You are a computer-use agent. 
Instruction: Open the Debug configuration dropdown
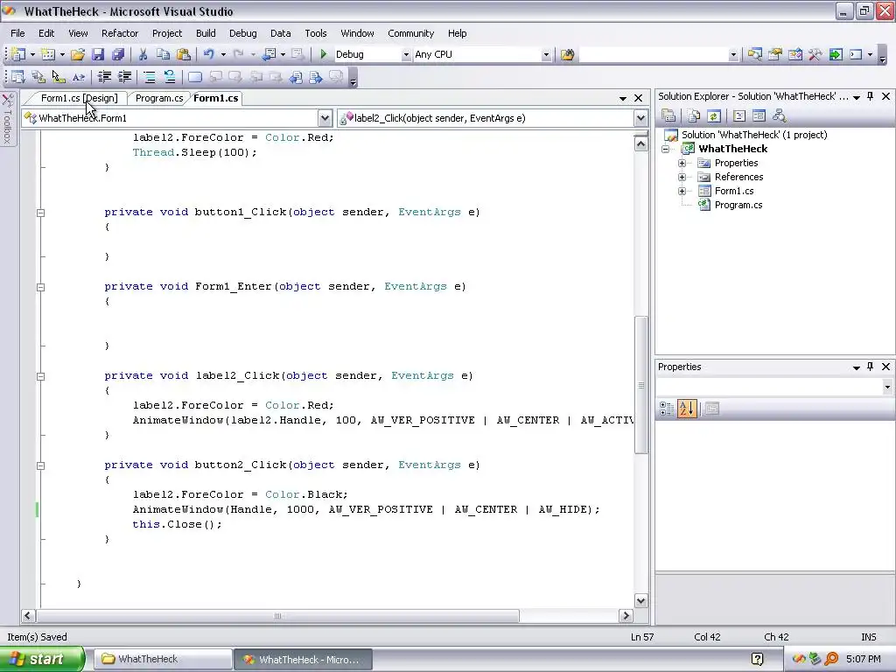click(406, 55)
